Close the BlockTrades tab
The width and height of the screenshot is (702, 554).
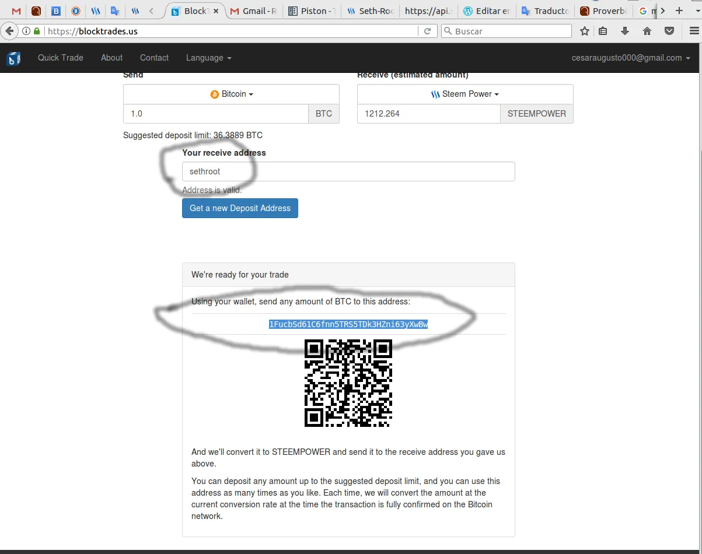coord(216,11)
